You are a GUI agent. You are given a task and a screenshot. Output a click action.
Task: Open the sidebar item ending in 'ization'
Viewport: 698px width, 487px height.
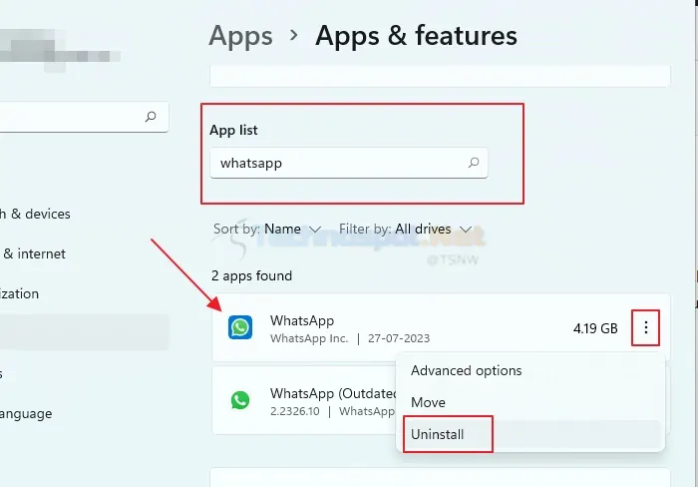point(19,294)
